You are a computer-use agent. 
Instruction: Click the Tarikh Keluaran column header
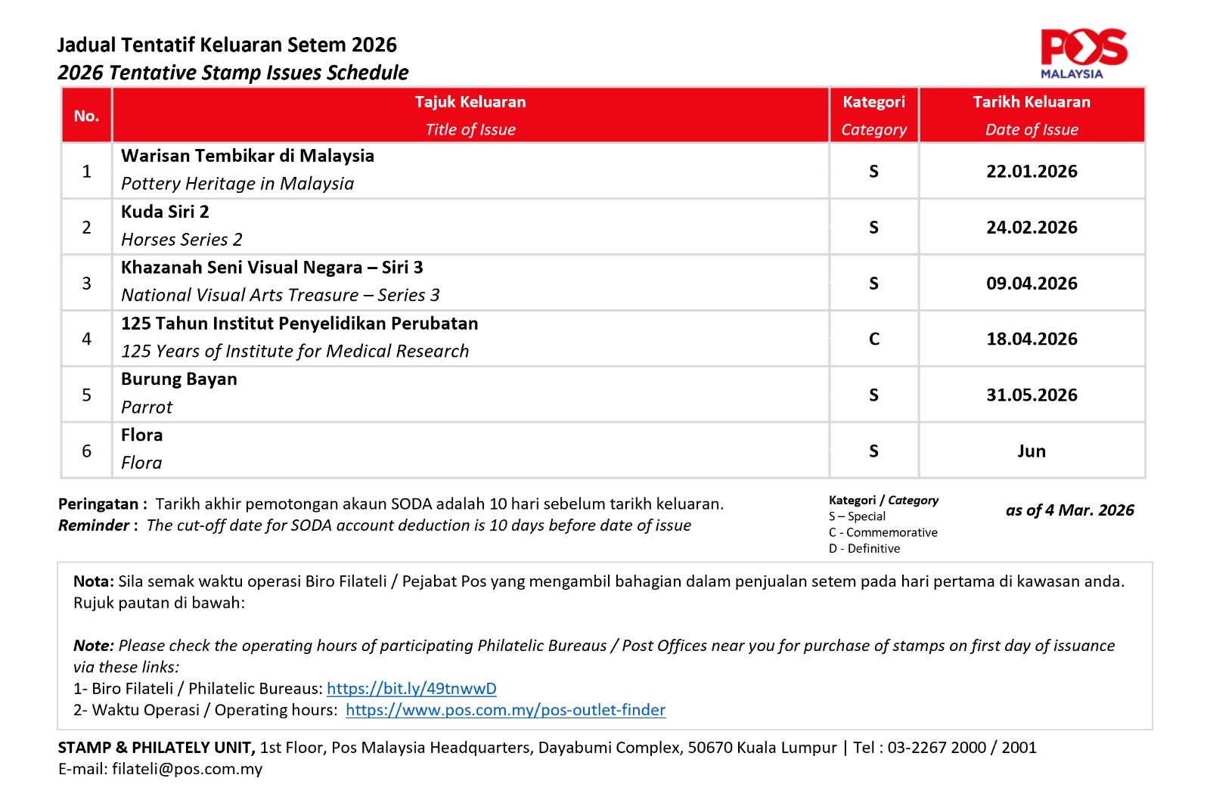tap(1031, 102)
